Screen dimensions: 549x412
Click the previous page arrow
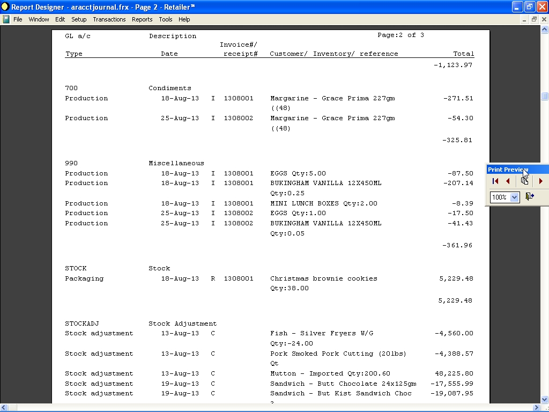[x=508, y=181]
